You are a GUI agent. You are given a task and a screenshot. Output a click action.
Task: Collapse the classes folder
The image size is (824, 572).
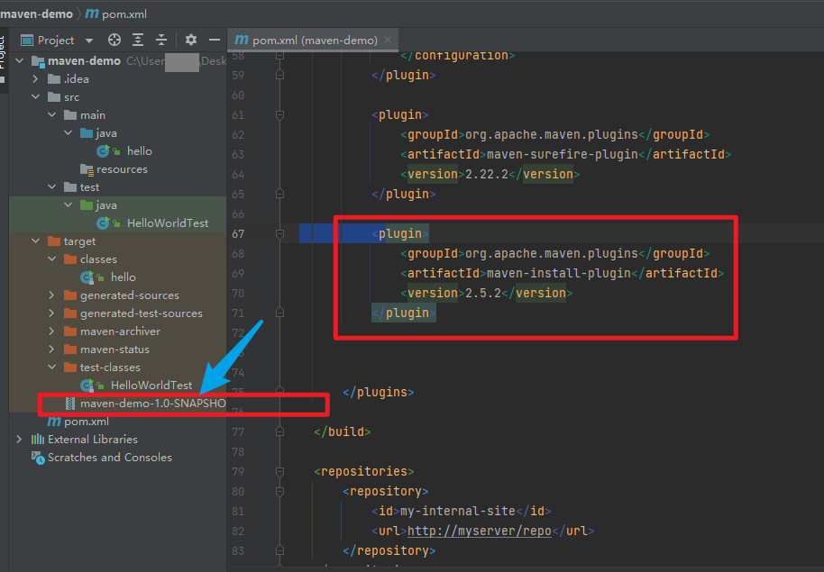[x=51, y=259]
